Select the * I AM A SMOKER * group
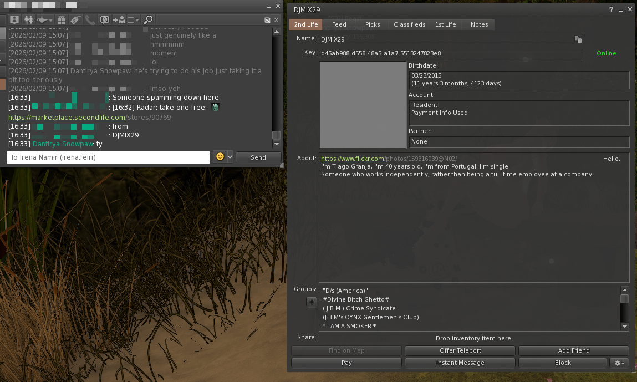637x382 pixels. click(349, 326)
